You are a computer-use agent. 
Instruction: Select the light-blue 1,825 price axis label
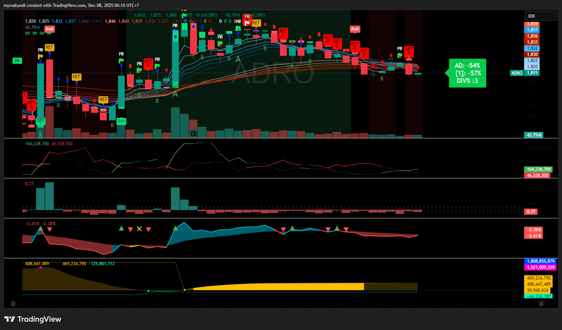click(532, 61)
